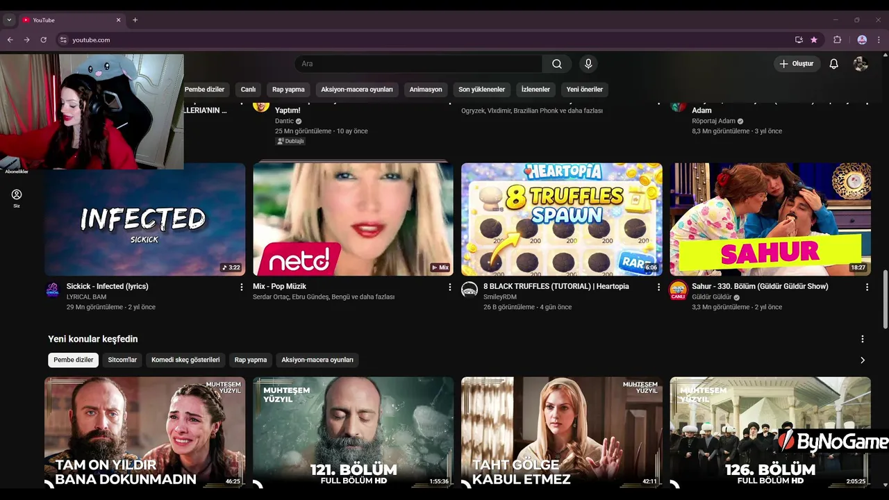Open browser profile avatar in toolbar
Image resolution: width=889 pixels, height=500 pixels.
click(862, 40)
